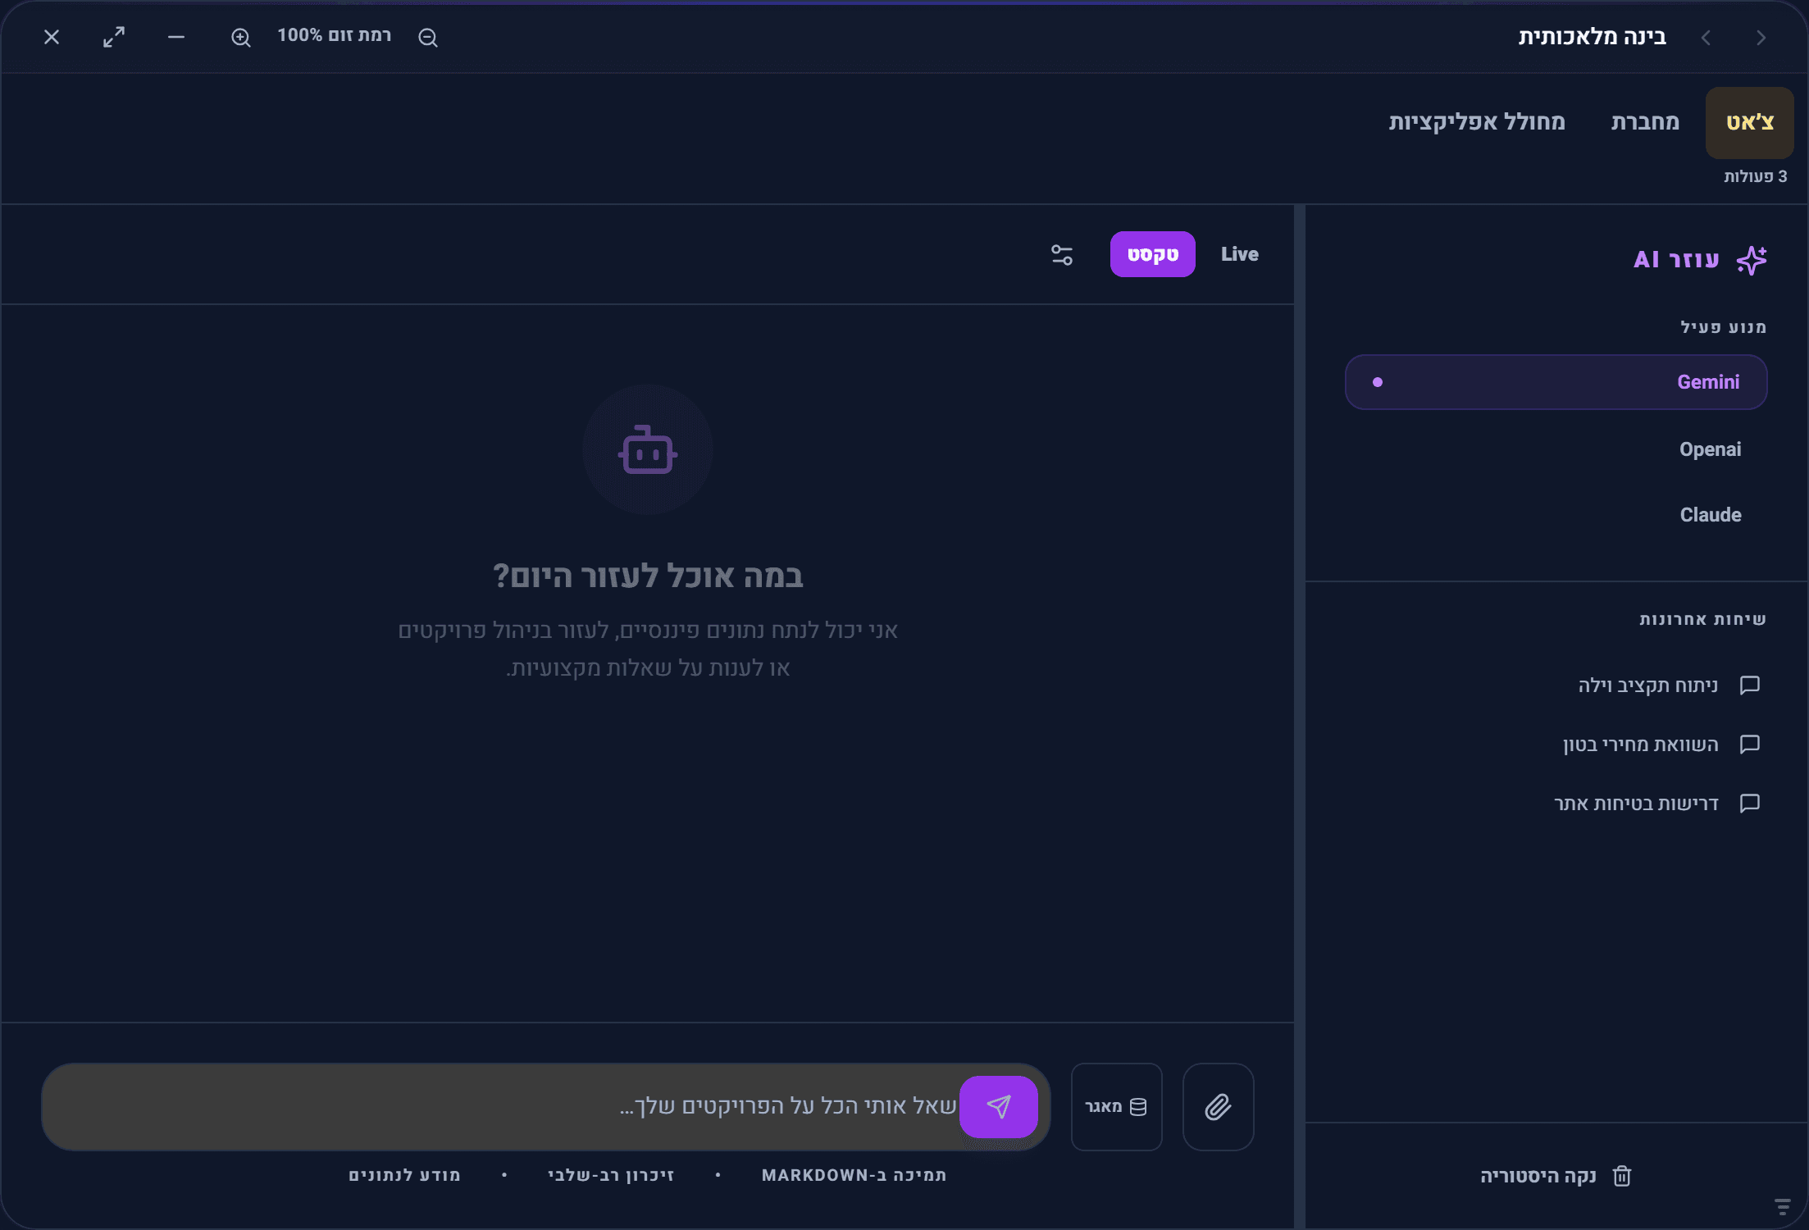Open the מאגר database button

coord(1117,1107)
